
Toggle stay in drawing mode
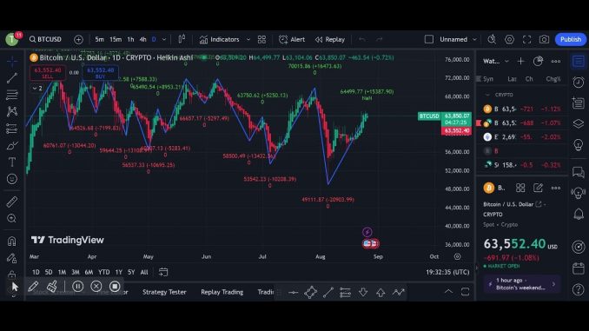12,258
